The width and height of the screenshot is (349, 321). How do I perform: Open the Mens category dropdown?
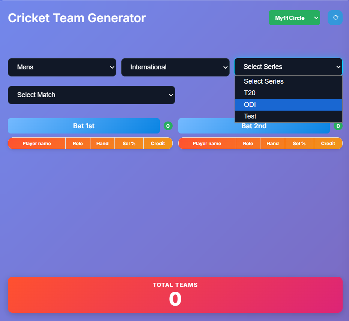62,67
